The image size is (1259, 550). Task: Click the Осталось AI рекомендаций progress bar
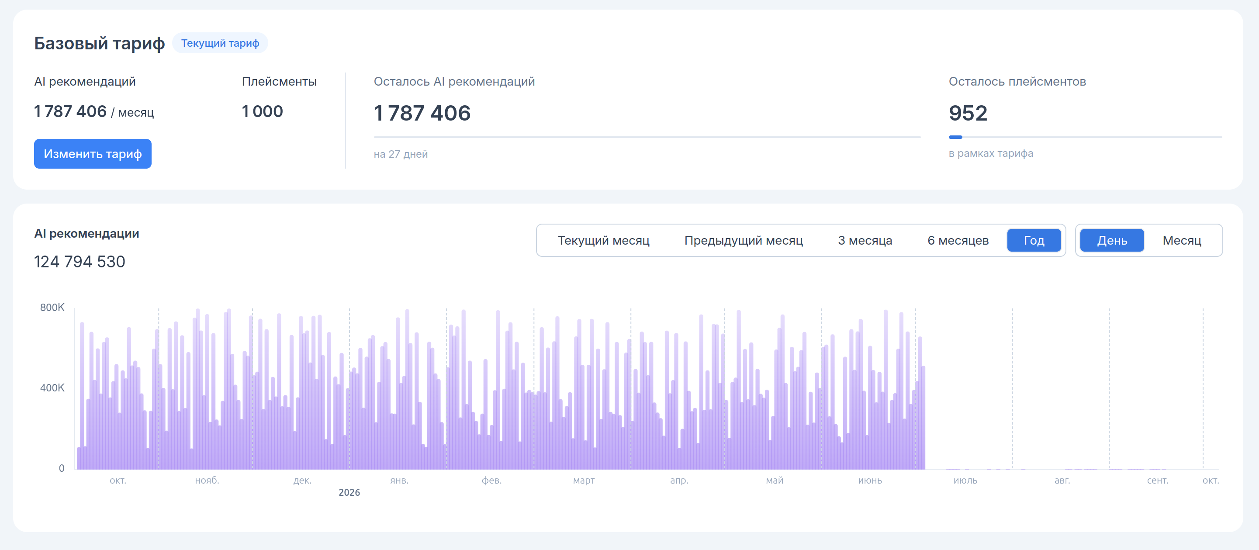647,137
